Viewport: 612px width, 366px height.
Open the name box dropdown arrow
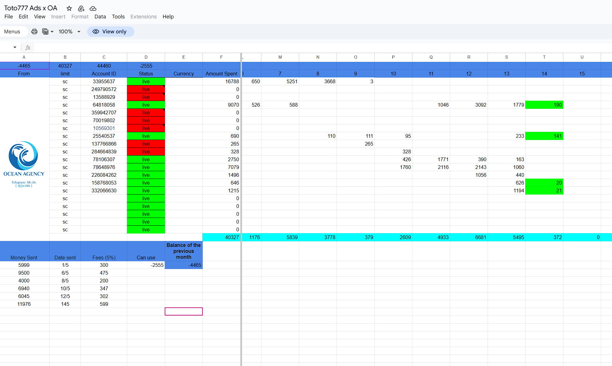pos(15,47)
